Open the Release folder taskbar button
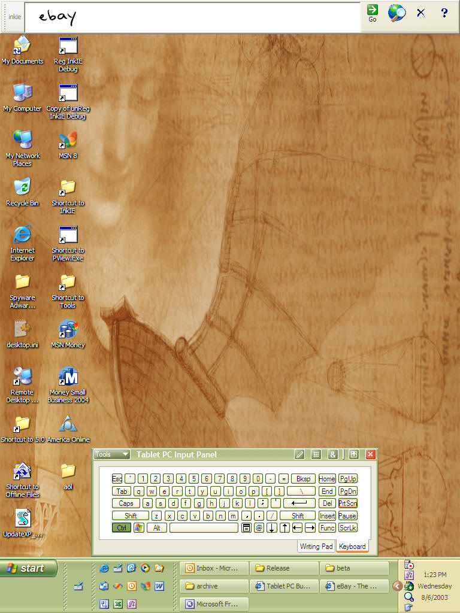Image resolution: width=460 pixels, height=613 pixels. pos(284,568)
